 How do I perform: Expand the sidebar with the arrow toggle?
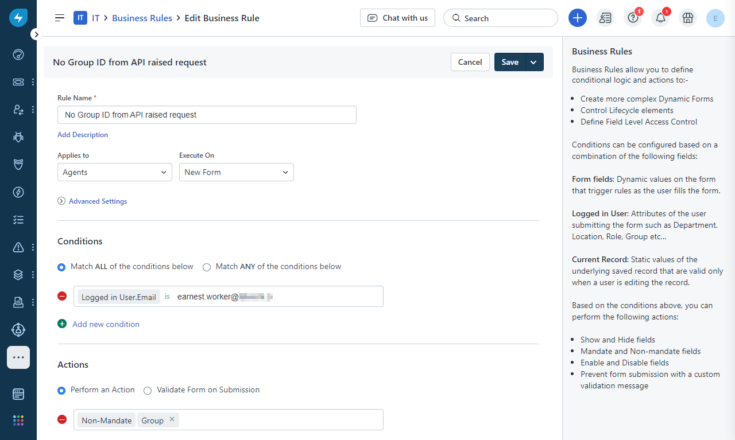36,34
